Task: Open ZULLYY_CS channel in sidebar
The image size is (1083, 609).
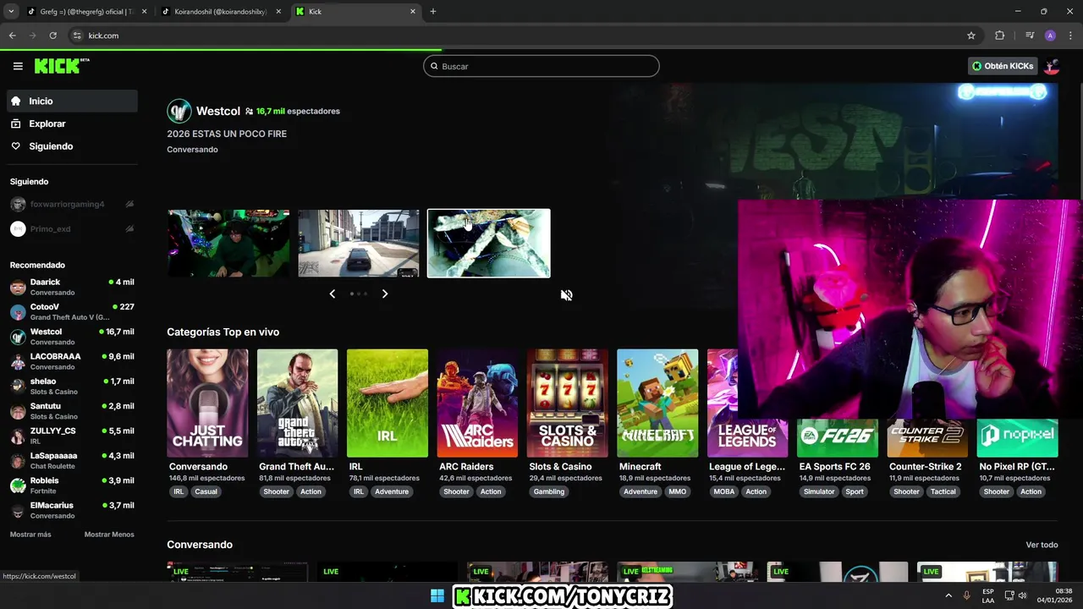Action: pos(72,436)
